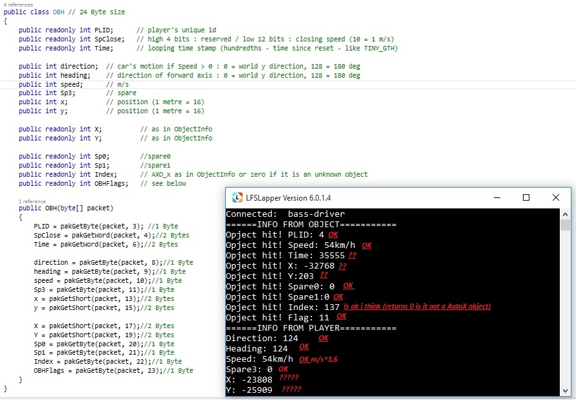Click 'Connected: bass-driver' console line
This screenshot has height=400, width=576.
click(285, 214)
